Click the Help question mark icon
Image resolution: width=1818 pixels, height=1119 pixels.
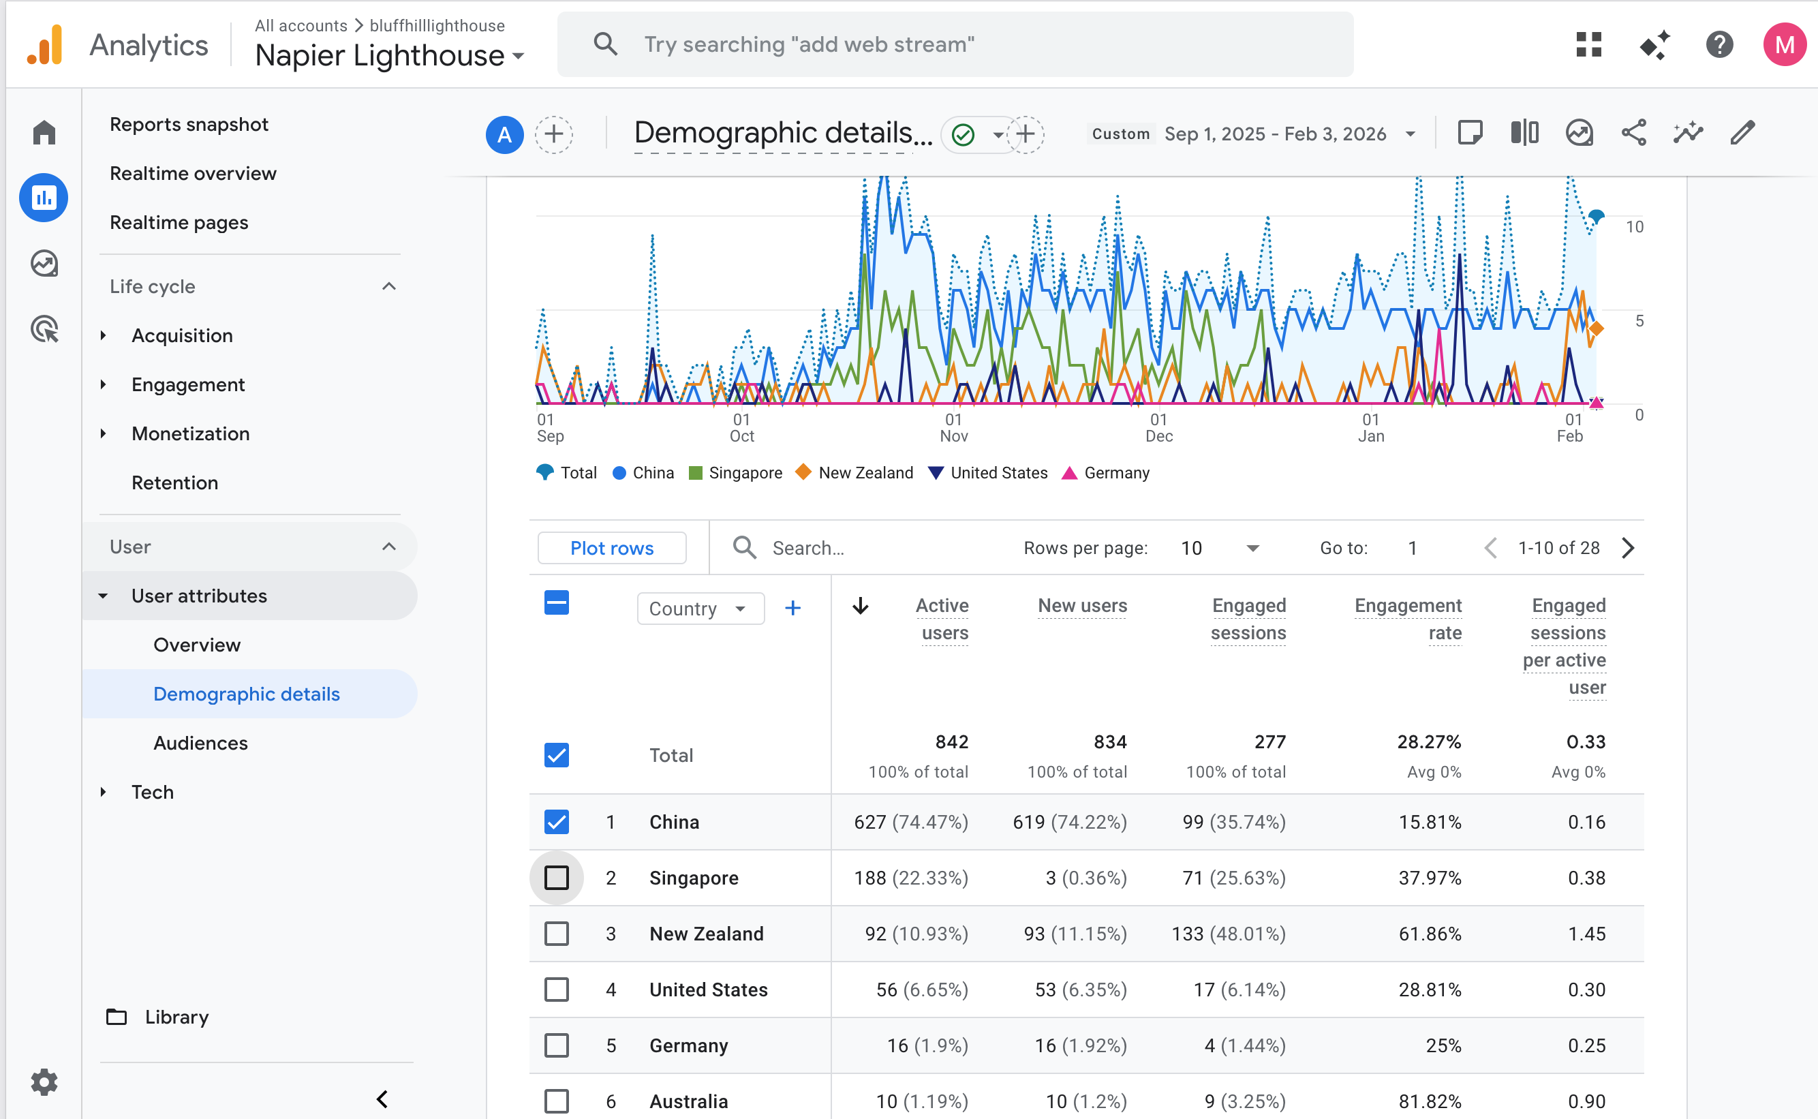pos(1719,44)
